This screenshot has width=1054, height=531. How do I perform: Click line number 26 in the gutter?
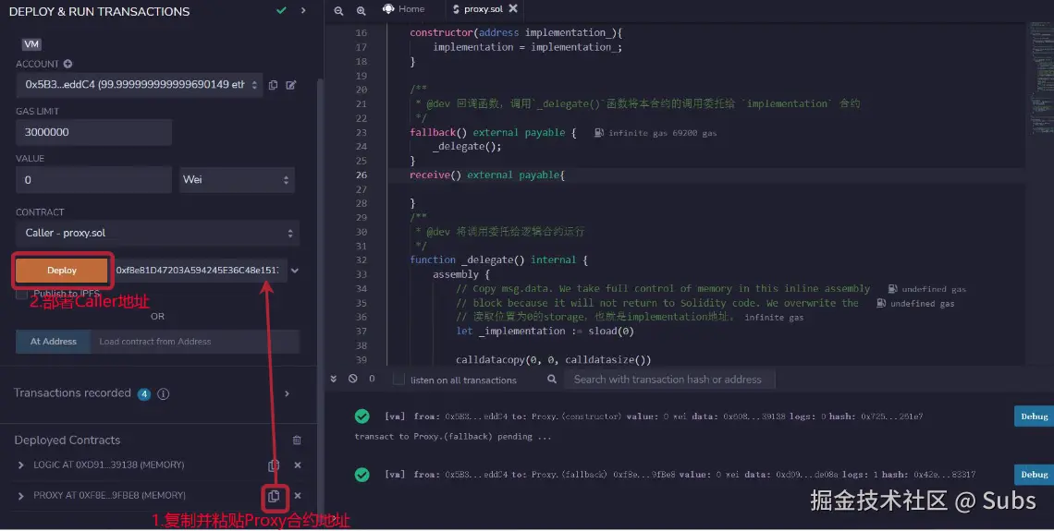point(362,175)
